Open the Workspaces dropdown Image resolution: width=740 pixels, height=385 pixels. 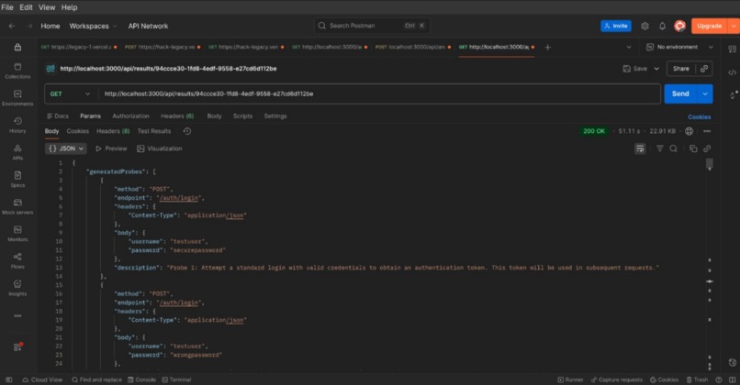(x=93, y=26)
